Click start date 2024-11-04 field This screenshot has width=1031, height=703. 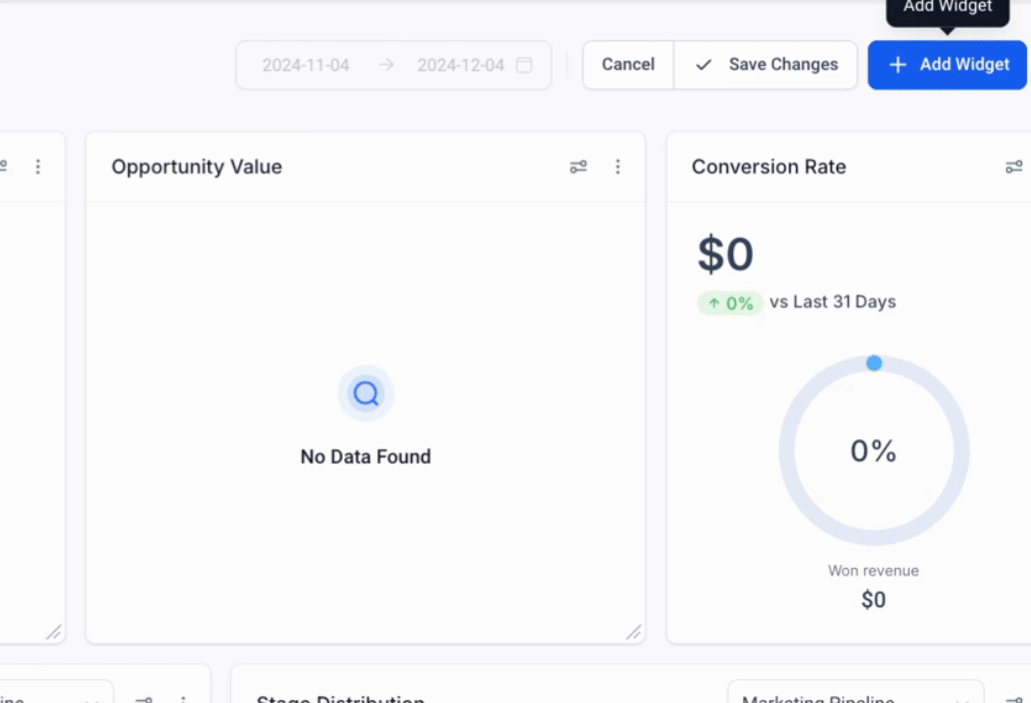coord(306,65)
